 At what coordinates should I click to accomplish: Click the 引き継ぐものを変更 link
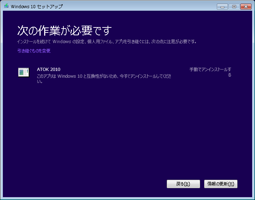pyautogui.click(x=34, y=51)
